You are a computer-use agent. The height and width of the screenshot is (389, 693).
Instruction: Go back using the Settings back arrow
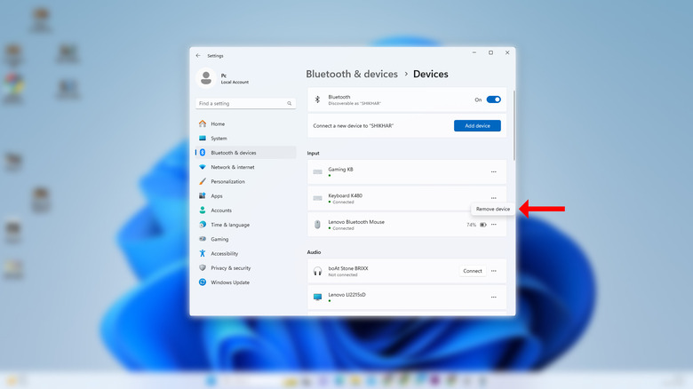tap(198, 56)
